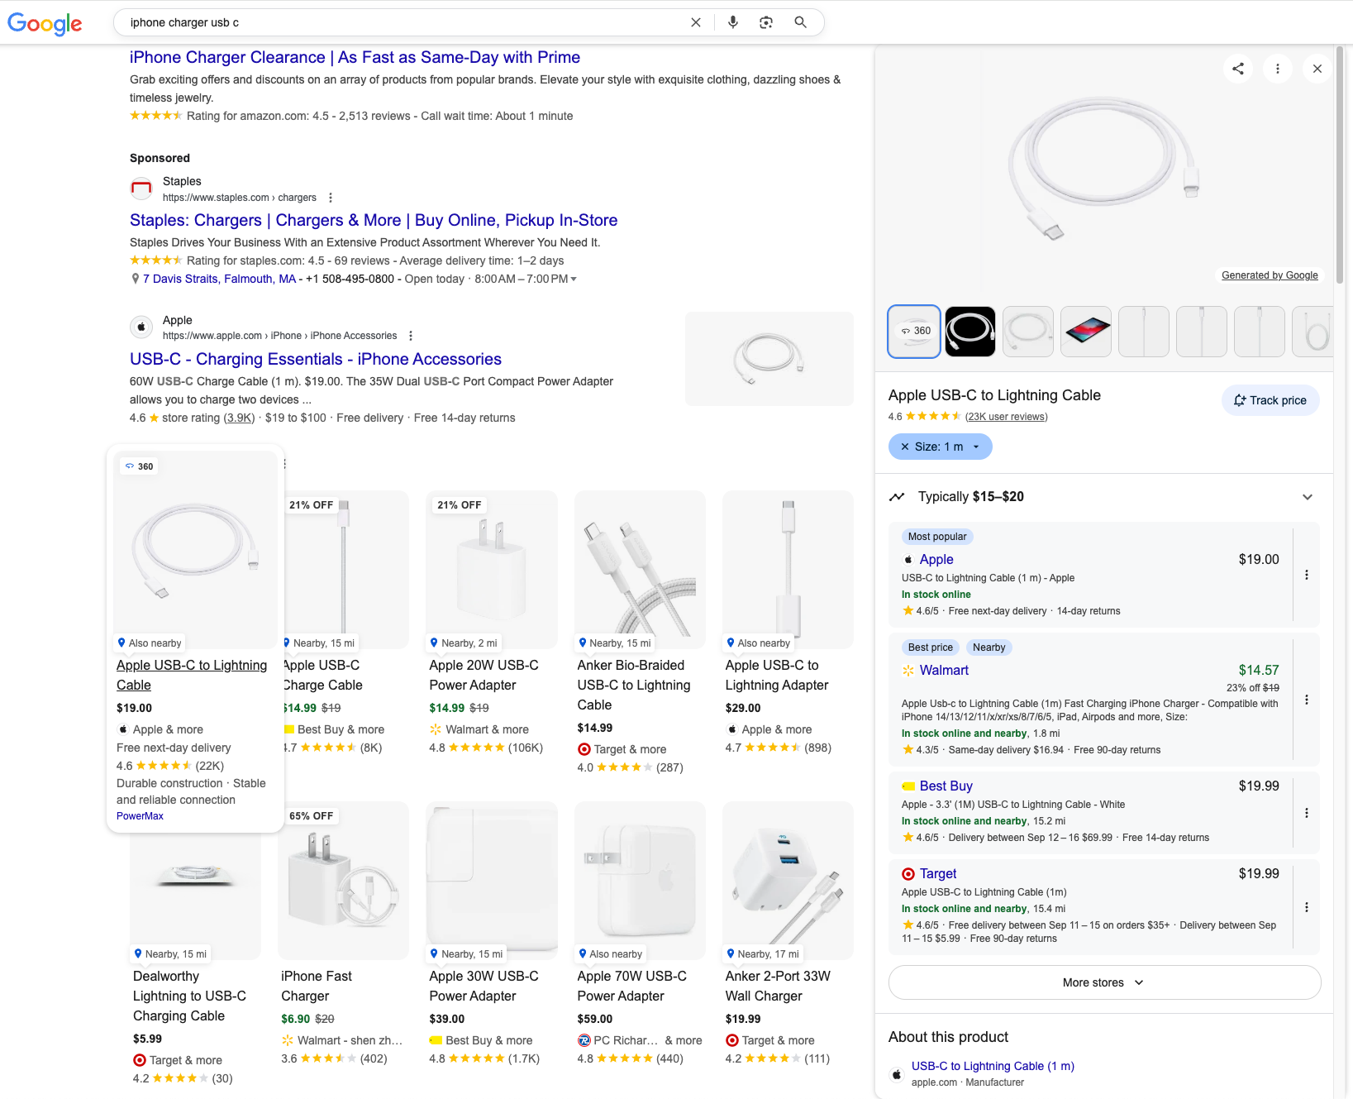
Task: Select the black background cable thumbnail
Action: click(970, 332)
